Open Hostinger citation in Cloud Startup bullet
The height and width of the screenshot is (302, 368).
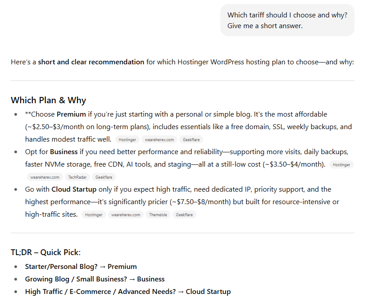click(94, 215)
